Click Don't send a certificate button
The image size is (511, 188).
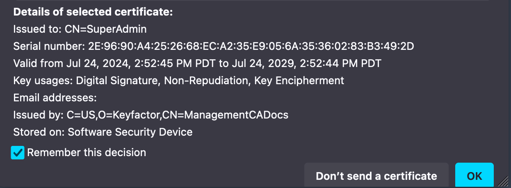[x=376, y=176]
